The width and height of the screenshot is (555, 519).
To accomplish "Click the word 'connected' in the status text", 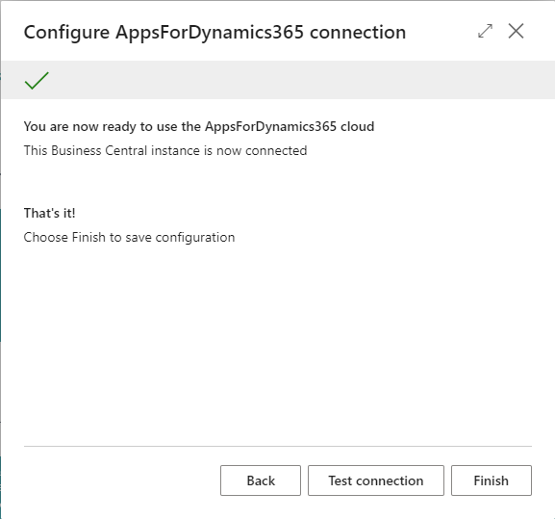I will coord(276,150).
